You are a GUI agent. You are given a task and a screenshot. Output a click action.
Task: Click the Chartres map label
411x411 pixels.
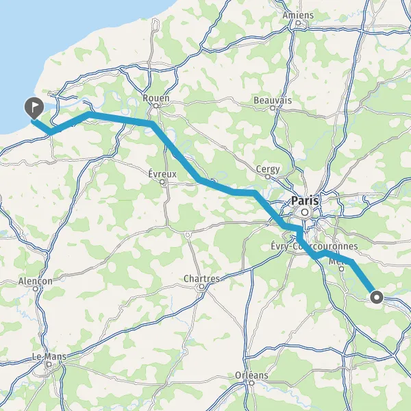(x=201, y=279)
